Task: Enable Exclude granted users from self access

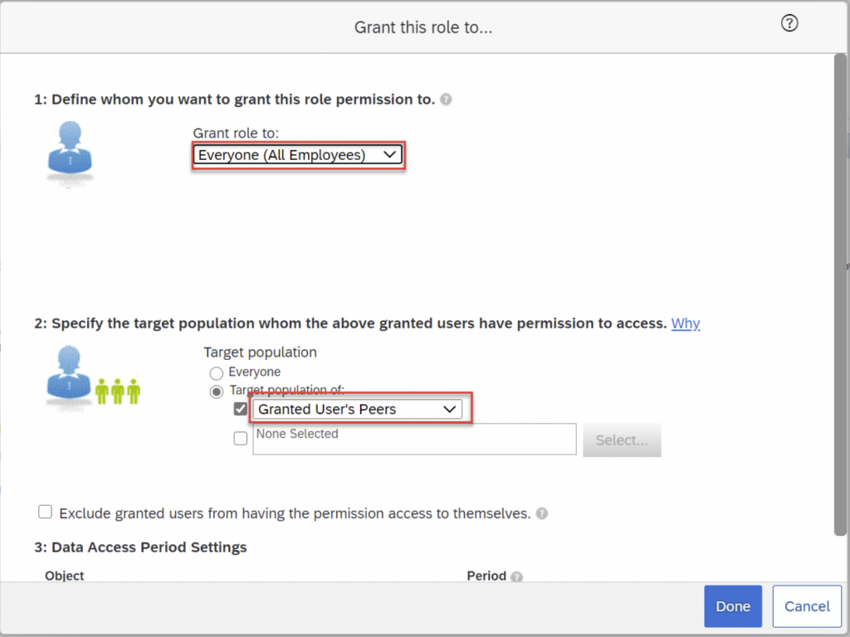Action: [x=46, y=512]
